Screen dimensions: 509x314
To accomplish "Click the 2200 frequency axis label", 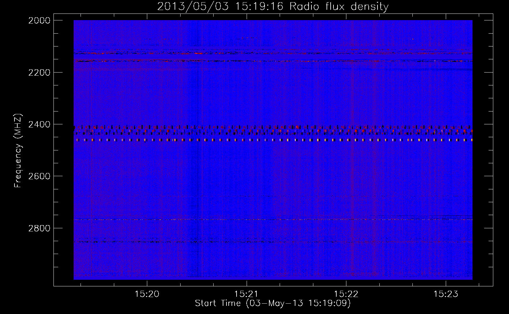I will 39,73.
